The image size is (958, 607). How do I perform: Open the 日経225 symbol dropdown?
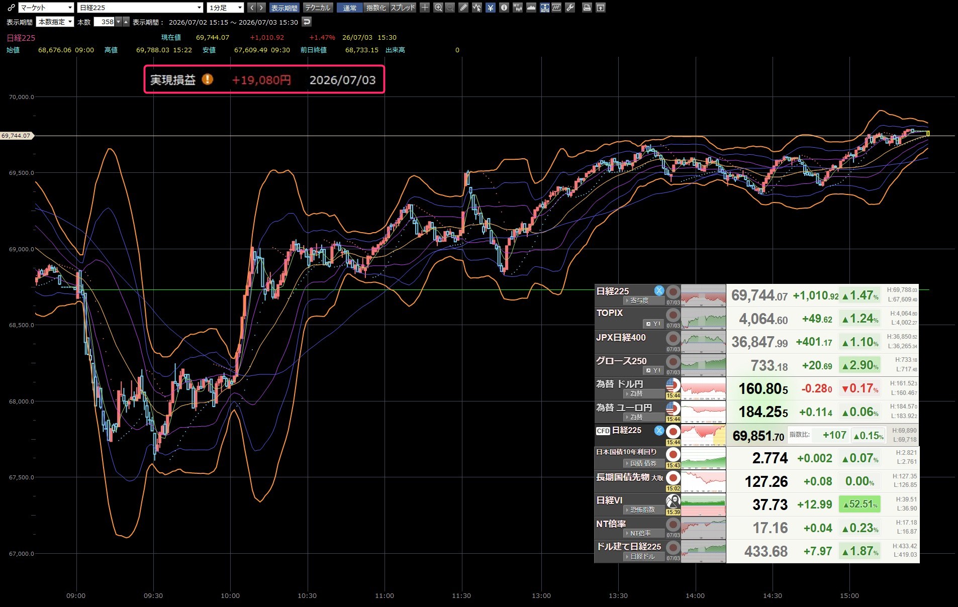click(140, 8)
